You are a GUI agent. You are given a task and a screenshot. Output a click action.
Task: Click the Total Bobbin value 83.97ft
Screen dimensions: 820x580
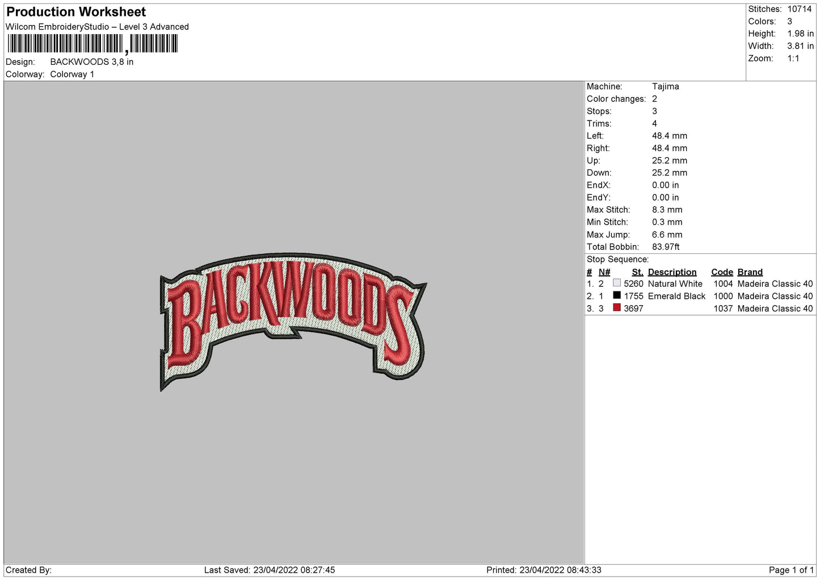(x=666, y=247)
